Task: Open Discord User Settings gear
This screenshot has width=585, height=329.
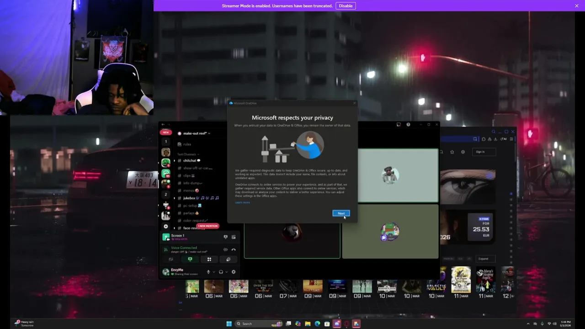Action: pyautogui.click(x=234, y=272)
